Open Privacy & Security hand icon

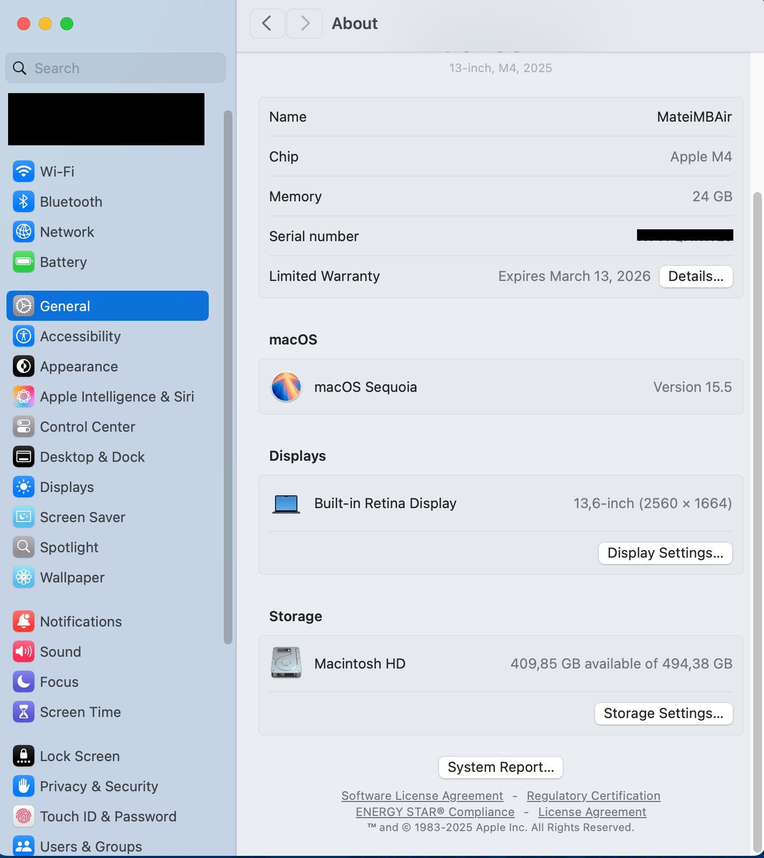[x=24, y=786]
